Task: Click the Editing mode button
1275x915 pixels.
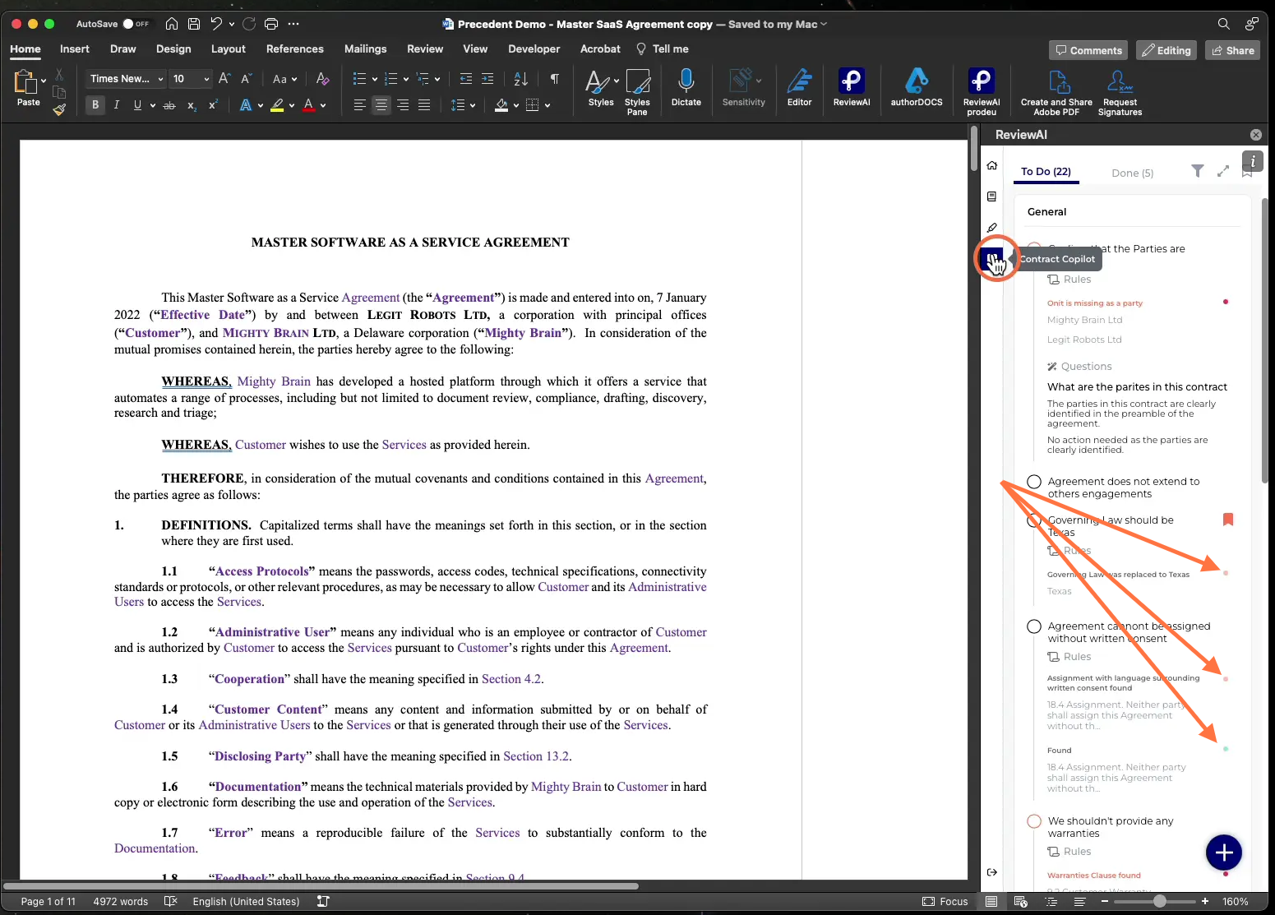Action: 1166,50
